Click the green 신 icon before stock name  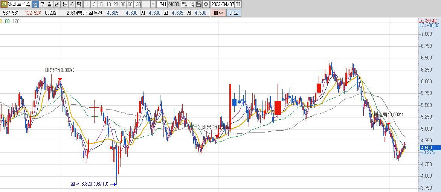[x=4, y=4]
